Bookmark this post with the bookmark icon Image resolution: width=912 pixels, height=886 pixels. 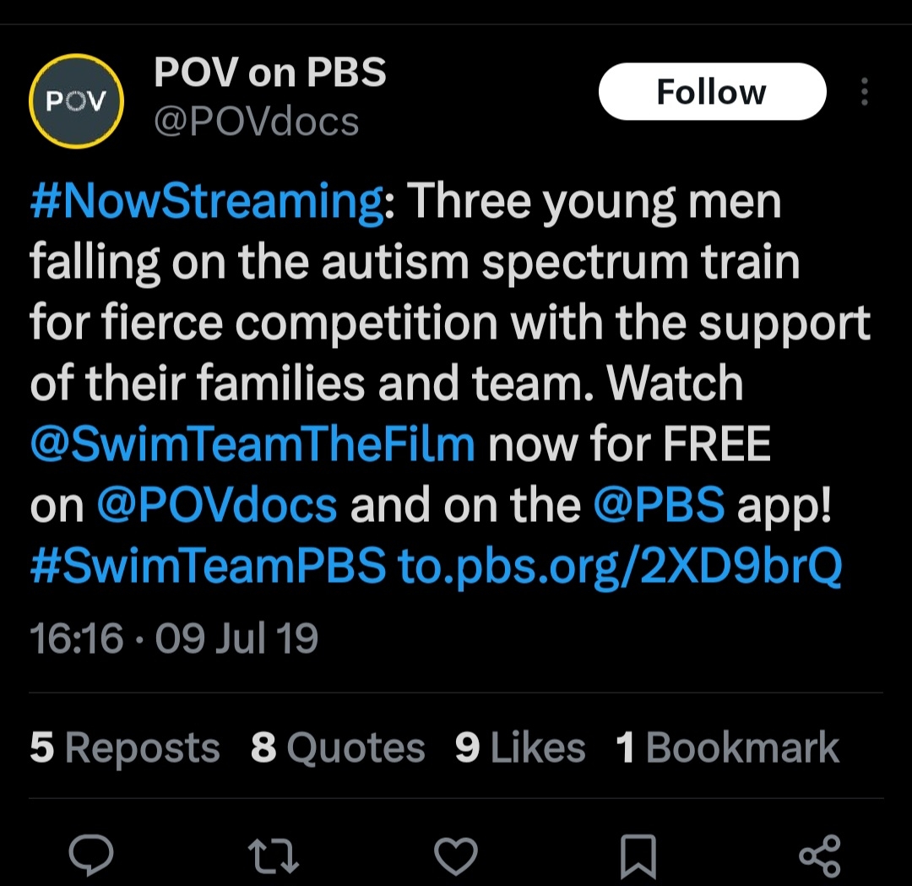(x=638, y=856)
